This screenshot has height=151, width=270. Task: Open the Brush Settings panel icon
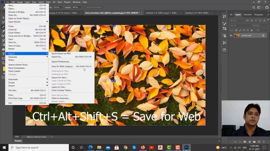(x=224, y=29)
